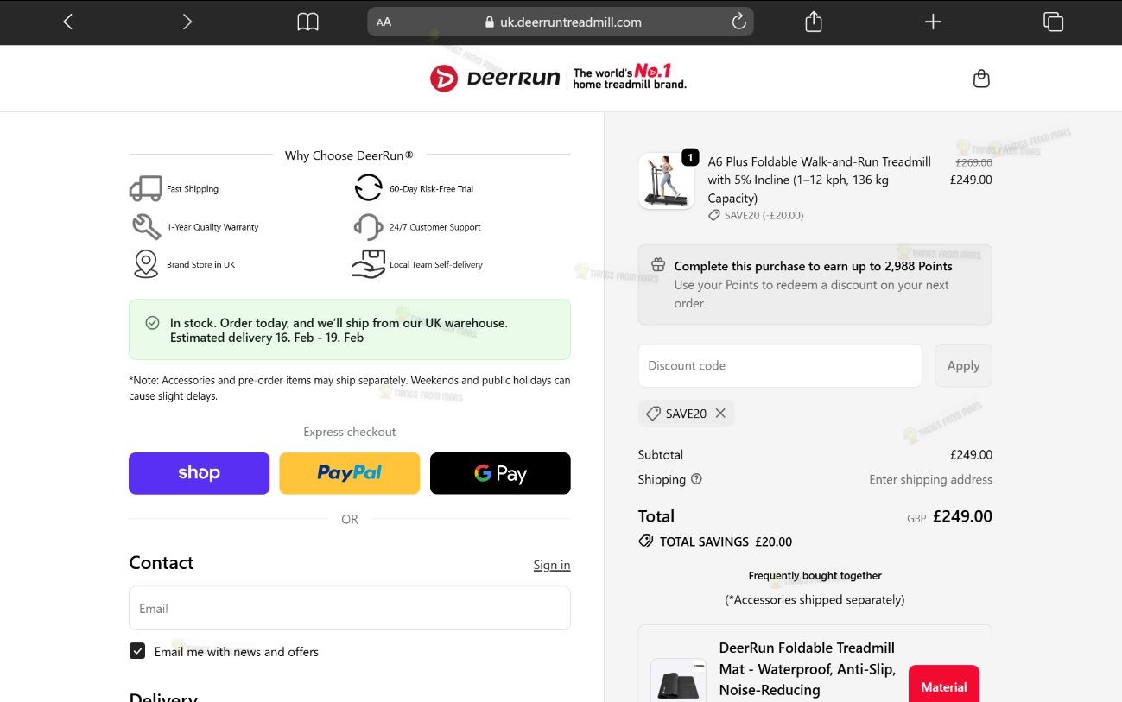Click the Frequently bought together heading
This screenshot has width=1122, height=702.
click(815, 576)
